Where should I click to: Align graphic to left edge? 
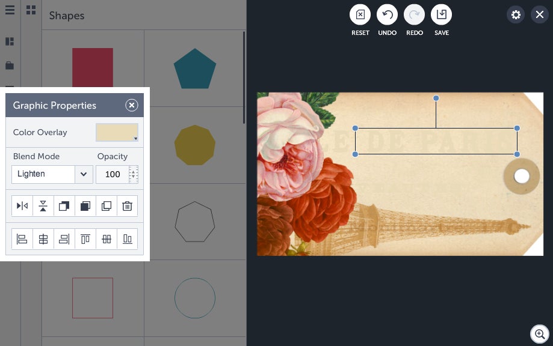[22, 239]
